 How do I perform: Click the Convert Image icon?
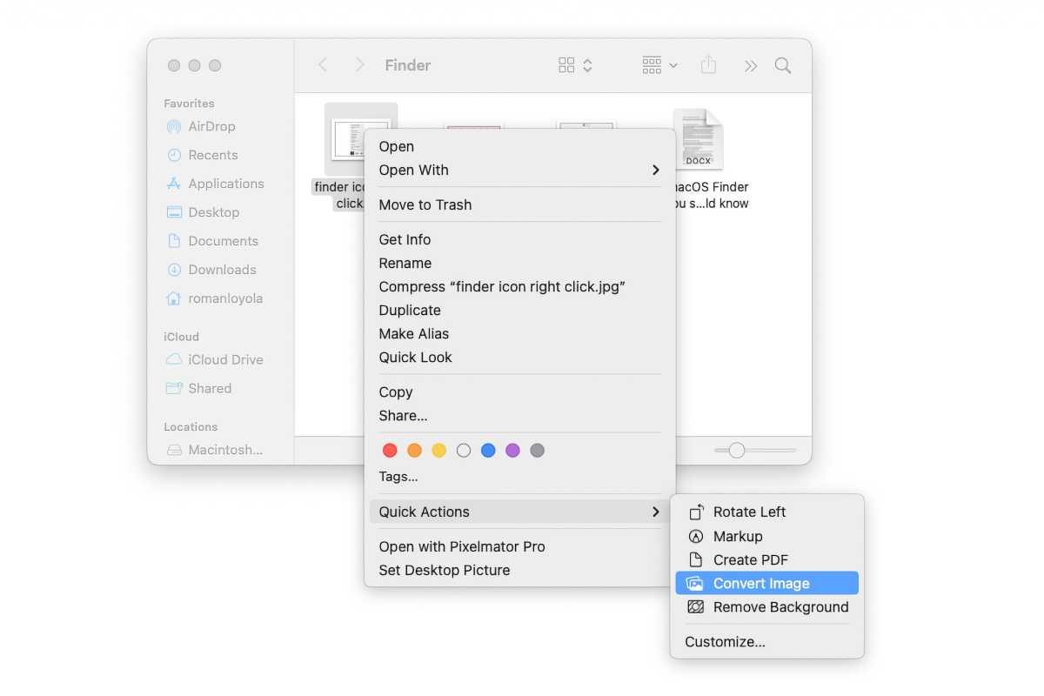(694, 584)
